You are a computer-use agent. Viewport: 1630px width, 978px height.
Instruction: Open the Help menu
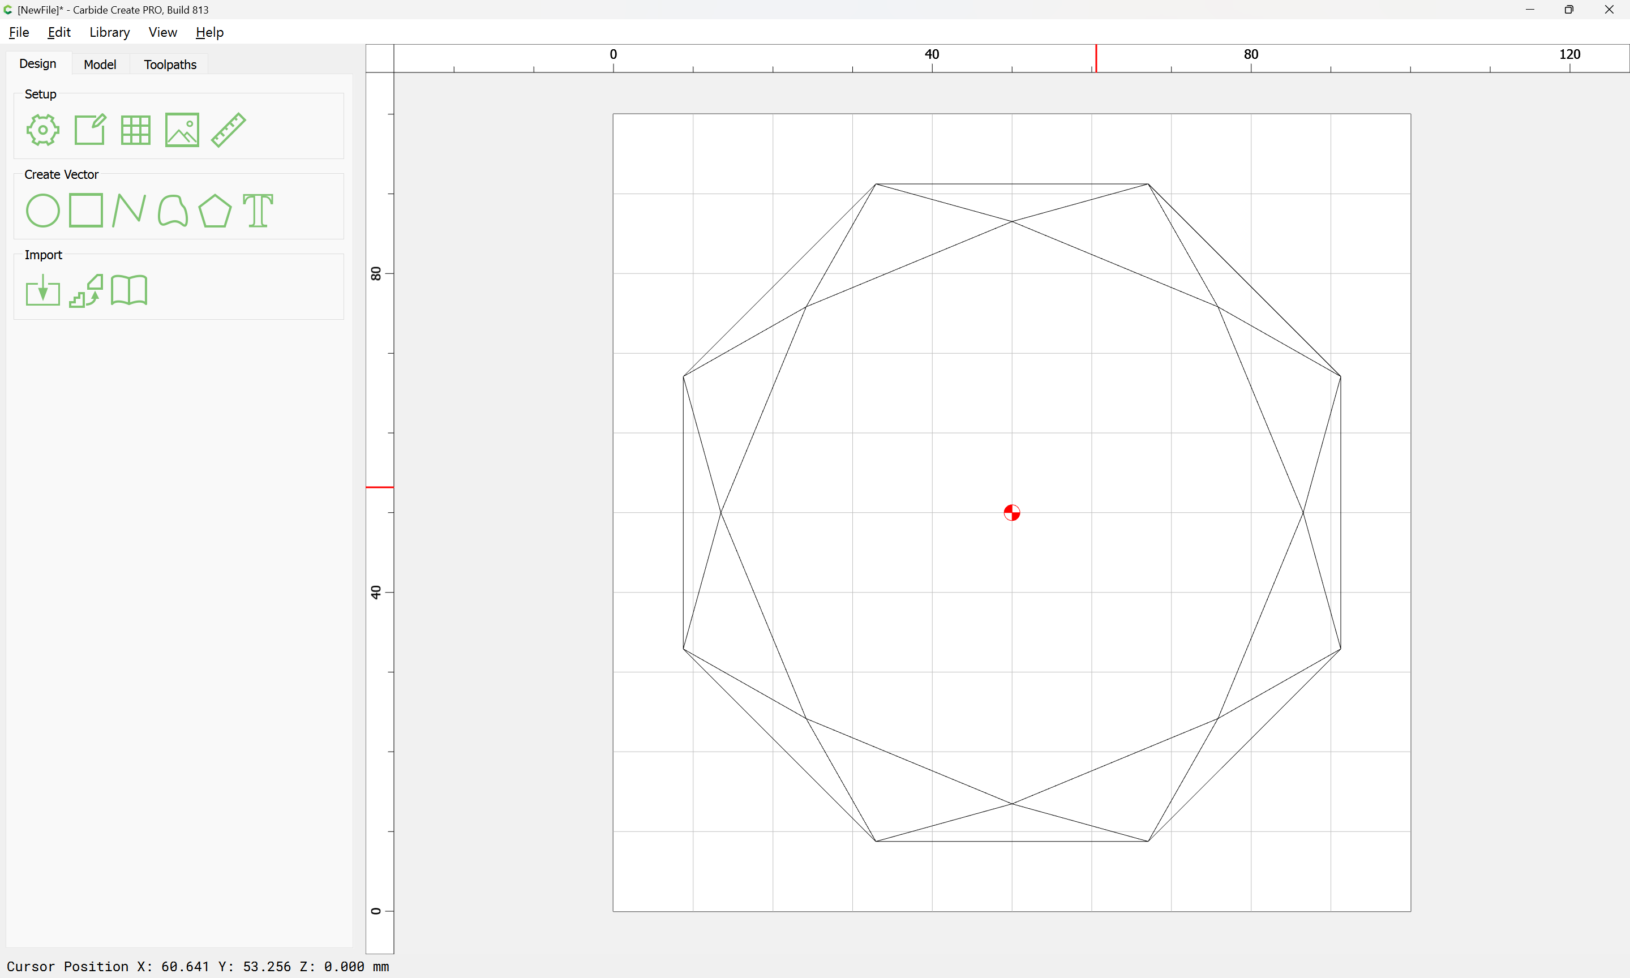pos(209,32)
